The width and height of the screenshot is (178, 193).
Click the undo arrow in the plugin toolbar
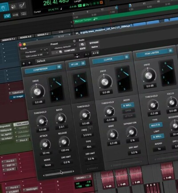24,64
